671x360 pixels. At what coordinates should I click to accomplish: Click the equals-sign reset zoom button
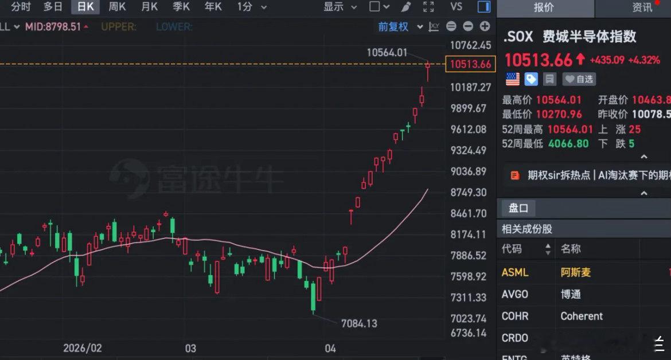click(451, 26)
